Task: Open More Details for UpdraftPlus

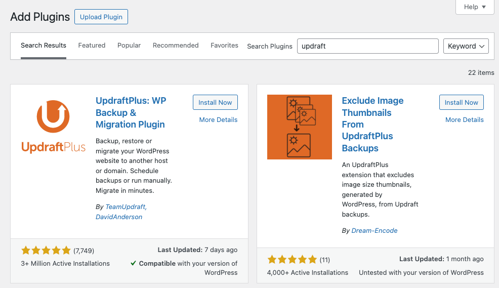Action: coord(218,119)
